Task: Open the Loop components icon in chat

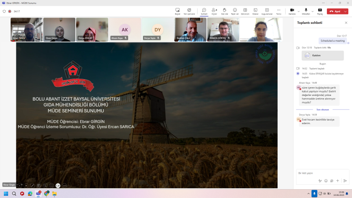Action: pos(332,181)
